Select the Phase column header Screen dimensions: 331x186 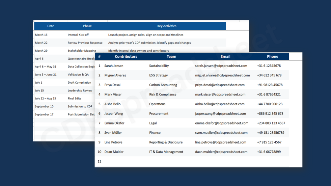point(87,26)
